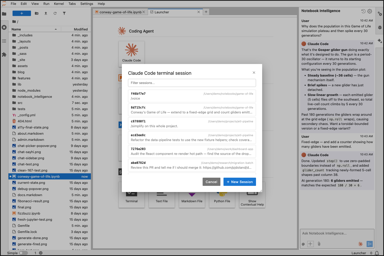The image size is (384, 256).
Task: Sort files by Modified column header
Action: (x=76, y=29)
